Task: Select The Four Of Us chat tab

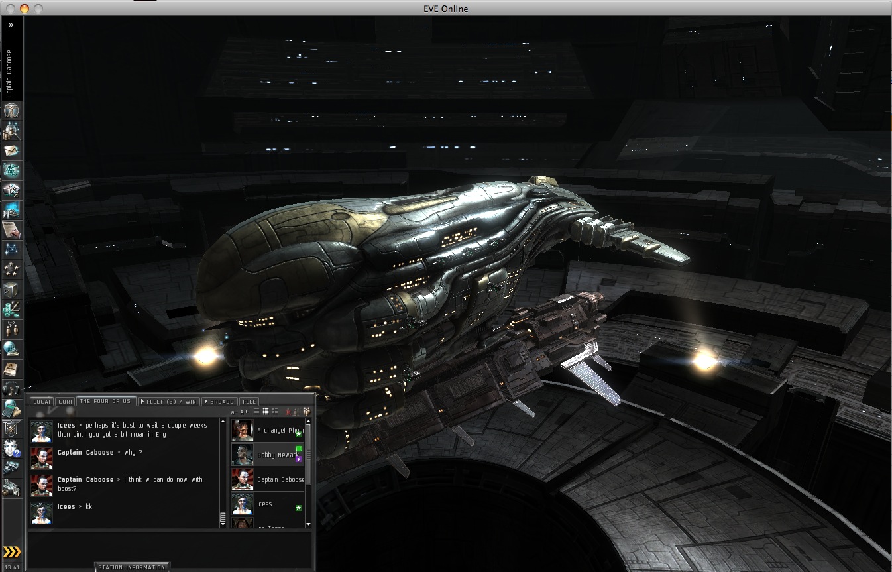Action: coord(106,401)
